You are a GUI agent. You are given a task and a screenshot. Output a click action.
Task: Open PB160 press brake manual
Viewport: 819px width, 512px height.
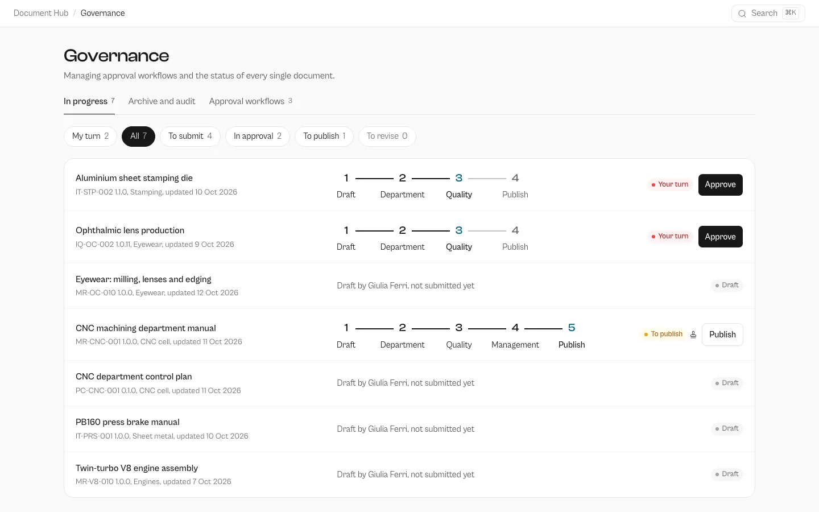tap(127, 422)
